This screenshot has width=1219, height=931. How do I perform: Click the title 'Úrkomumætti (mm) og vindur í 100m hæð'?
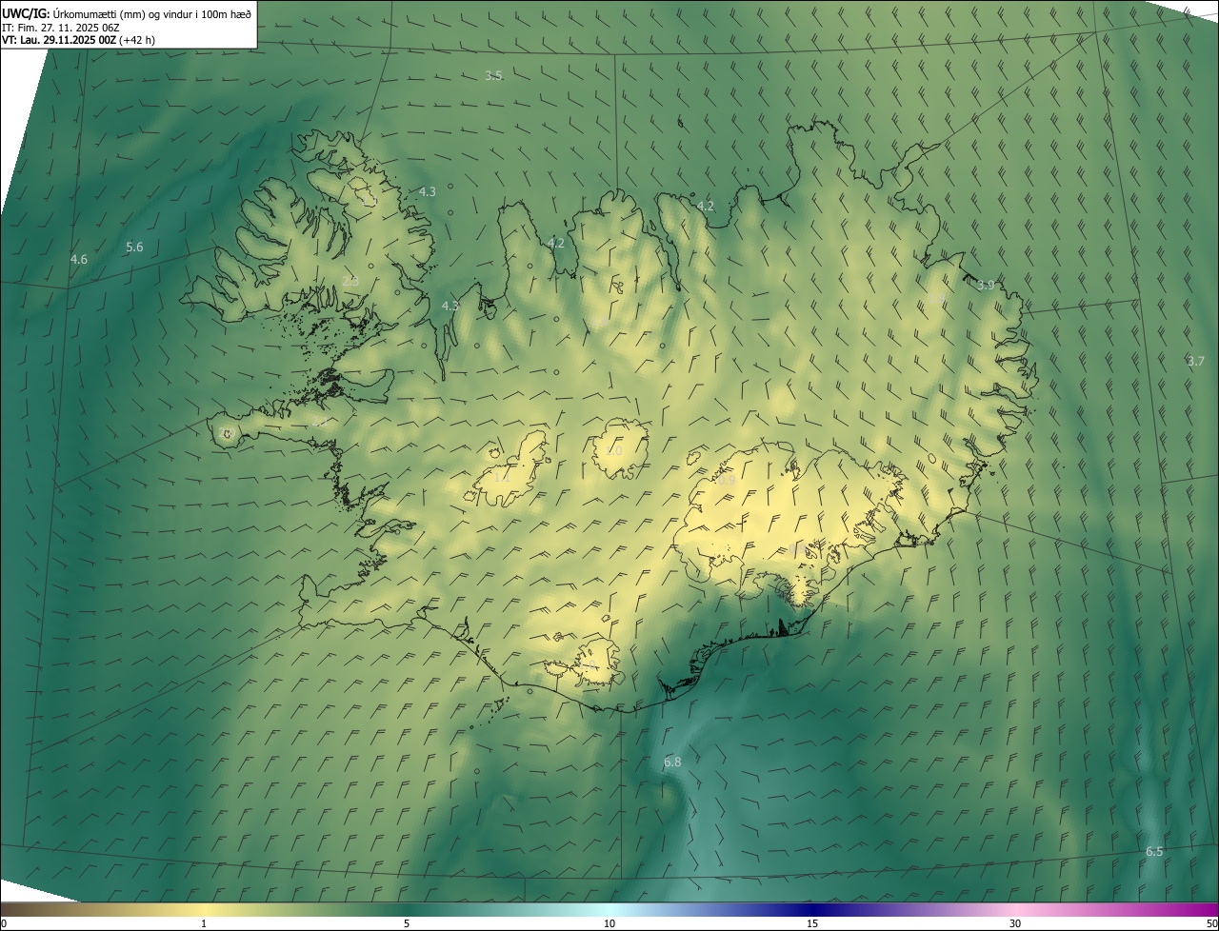(x=152, y=13)
